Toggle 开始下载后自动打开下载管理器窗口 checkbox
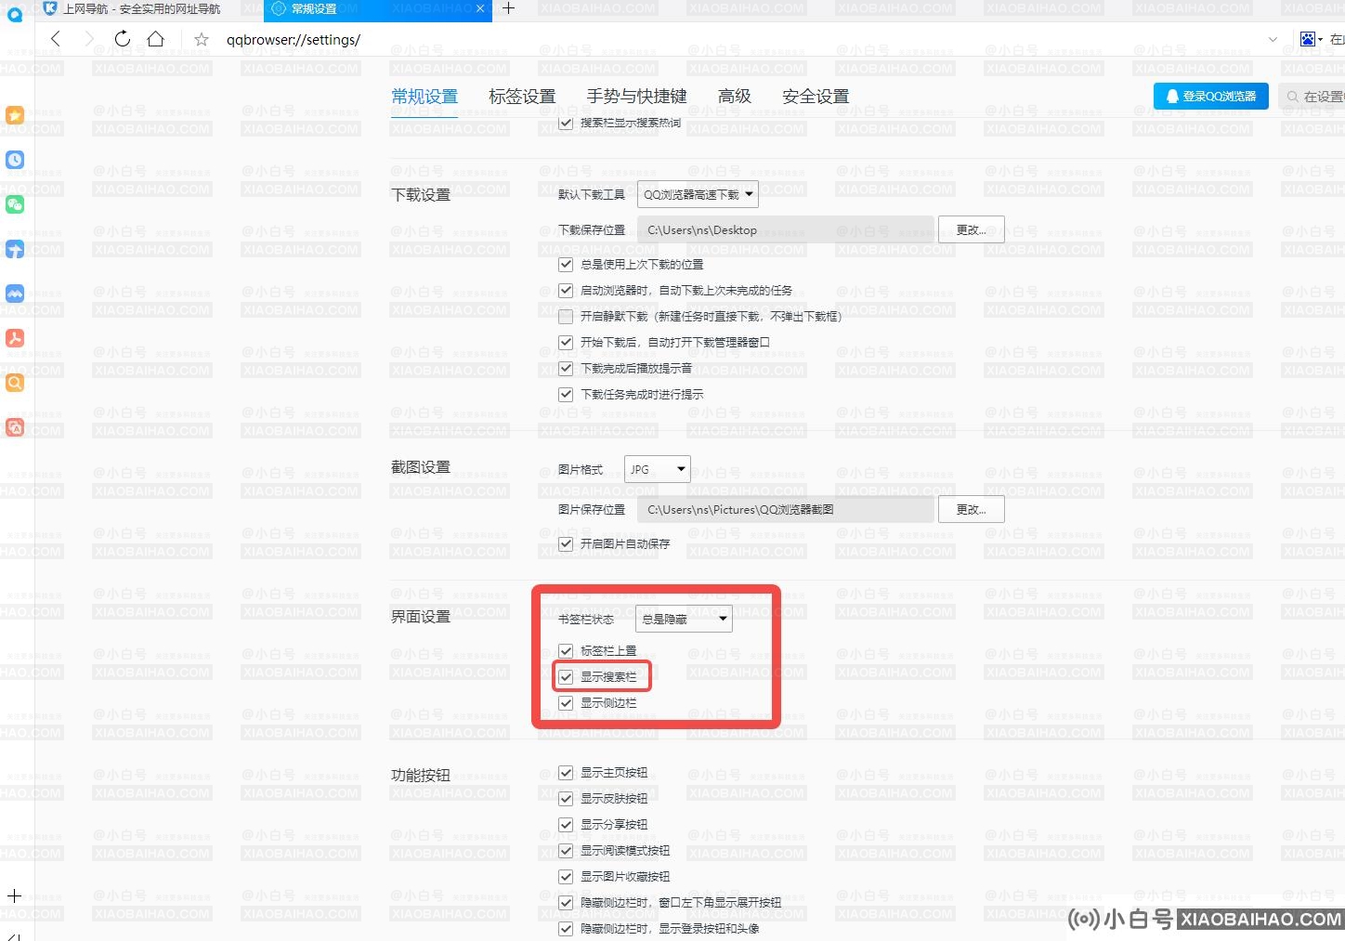This screenshot has height=941, width=1345. [566, 343]
